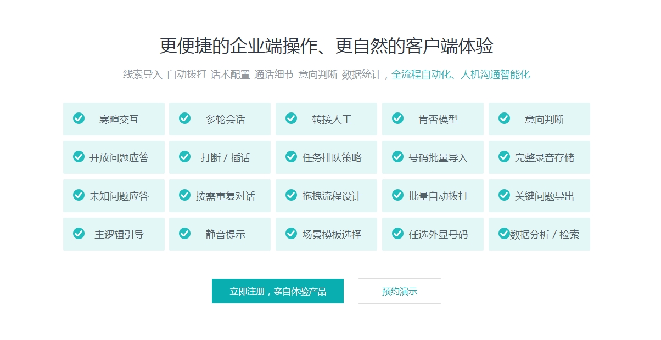This screenshot has width=661, height=340.
Task: Select the checkmark beside 打断 / 插话
Action: pos(185,157)
